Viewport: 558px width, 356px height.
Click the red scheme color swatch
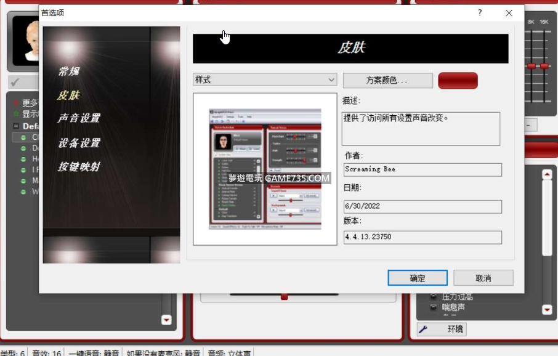click(x=458, y=81)
